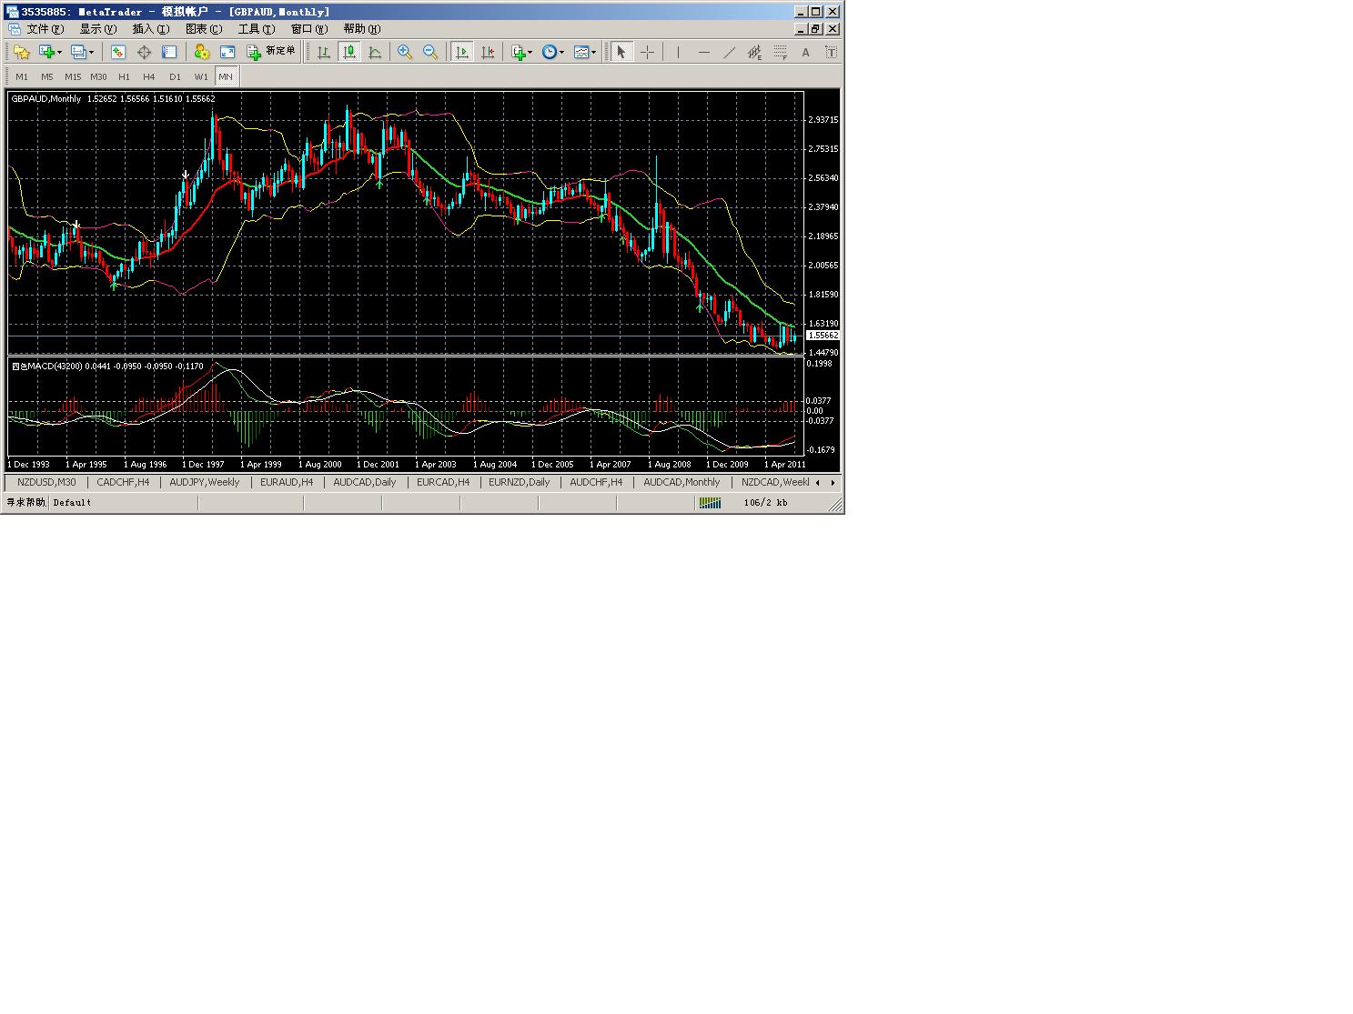Screen dimensions: 1353x1014
Task: Select the Text Label tool
Action: tap(831, 53)
